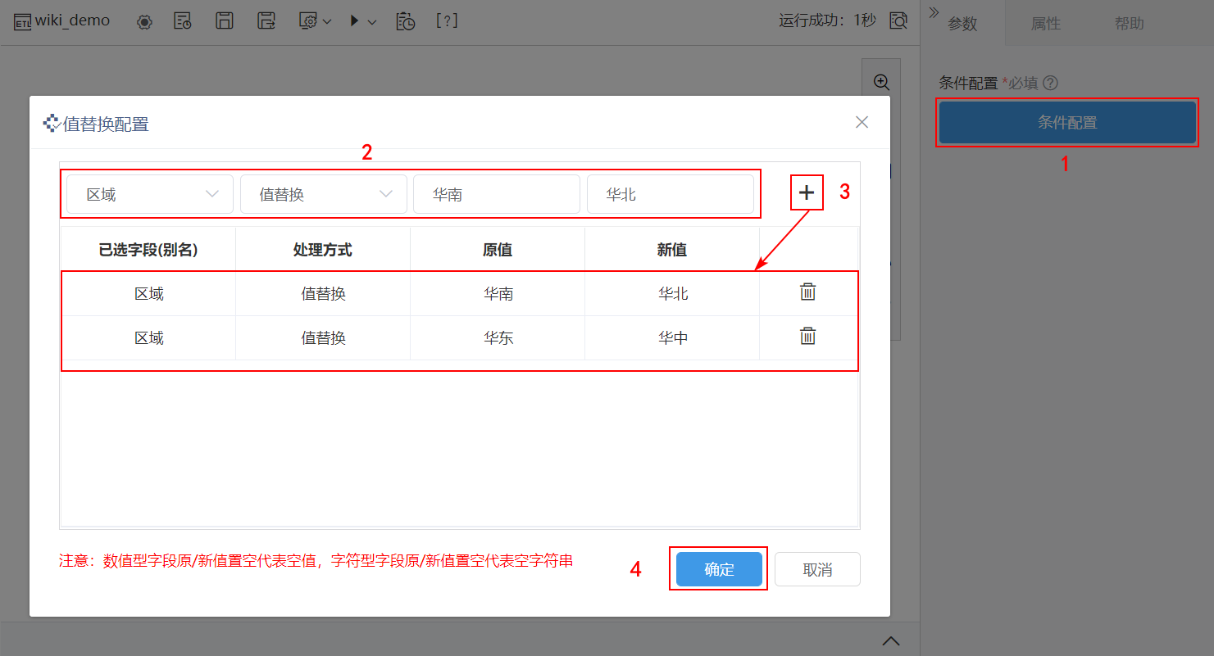The width and height of the screenshot is (1214, 656).
Task: Click the 值替换 cell in the 华南 row
Action: click(x=324, y=293)
